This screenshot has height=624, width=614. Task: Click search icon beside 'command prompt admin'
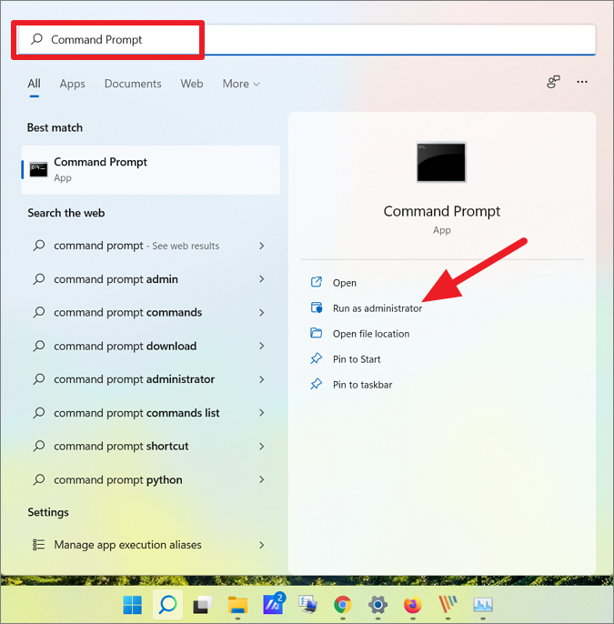[x=38, y=278]
